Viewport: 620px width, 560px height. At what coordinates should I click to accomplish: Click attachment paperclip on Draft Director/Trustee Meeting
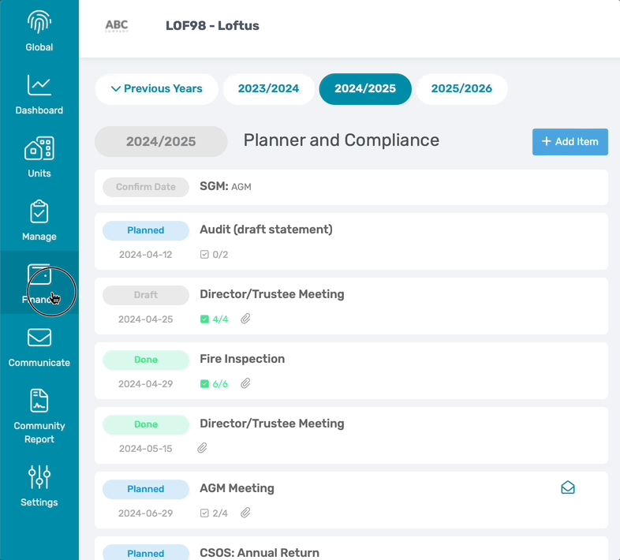point(245,319)
